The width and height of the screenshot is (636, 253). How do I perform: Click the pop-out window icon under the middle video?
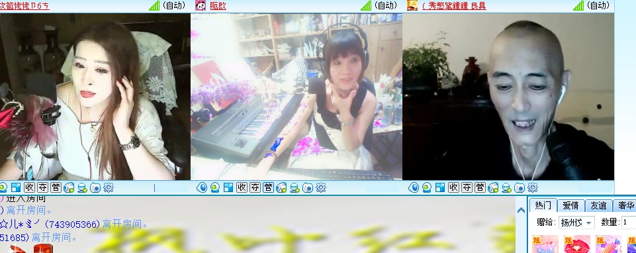(x=228, y=187)
